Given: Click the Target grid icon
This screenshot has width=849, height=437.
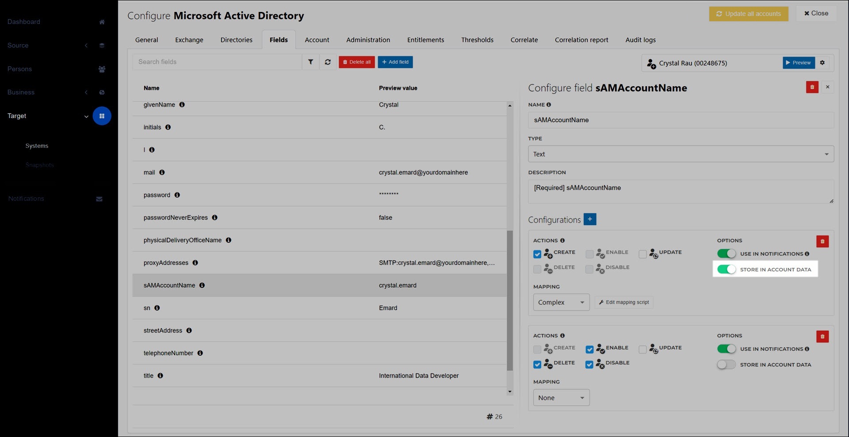Looking at the screenshot, I should (102, 116).
